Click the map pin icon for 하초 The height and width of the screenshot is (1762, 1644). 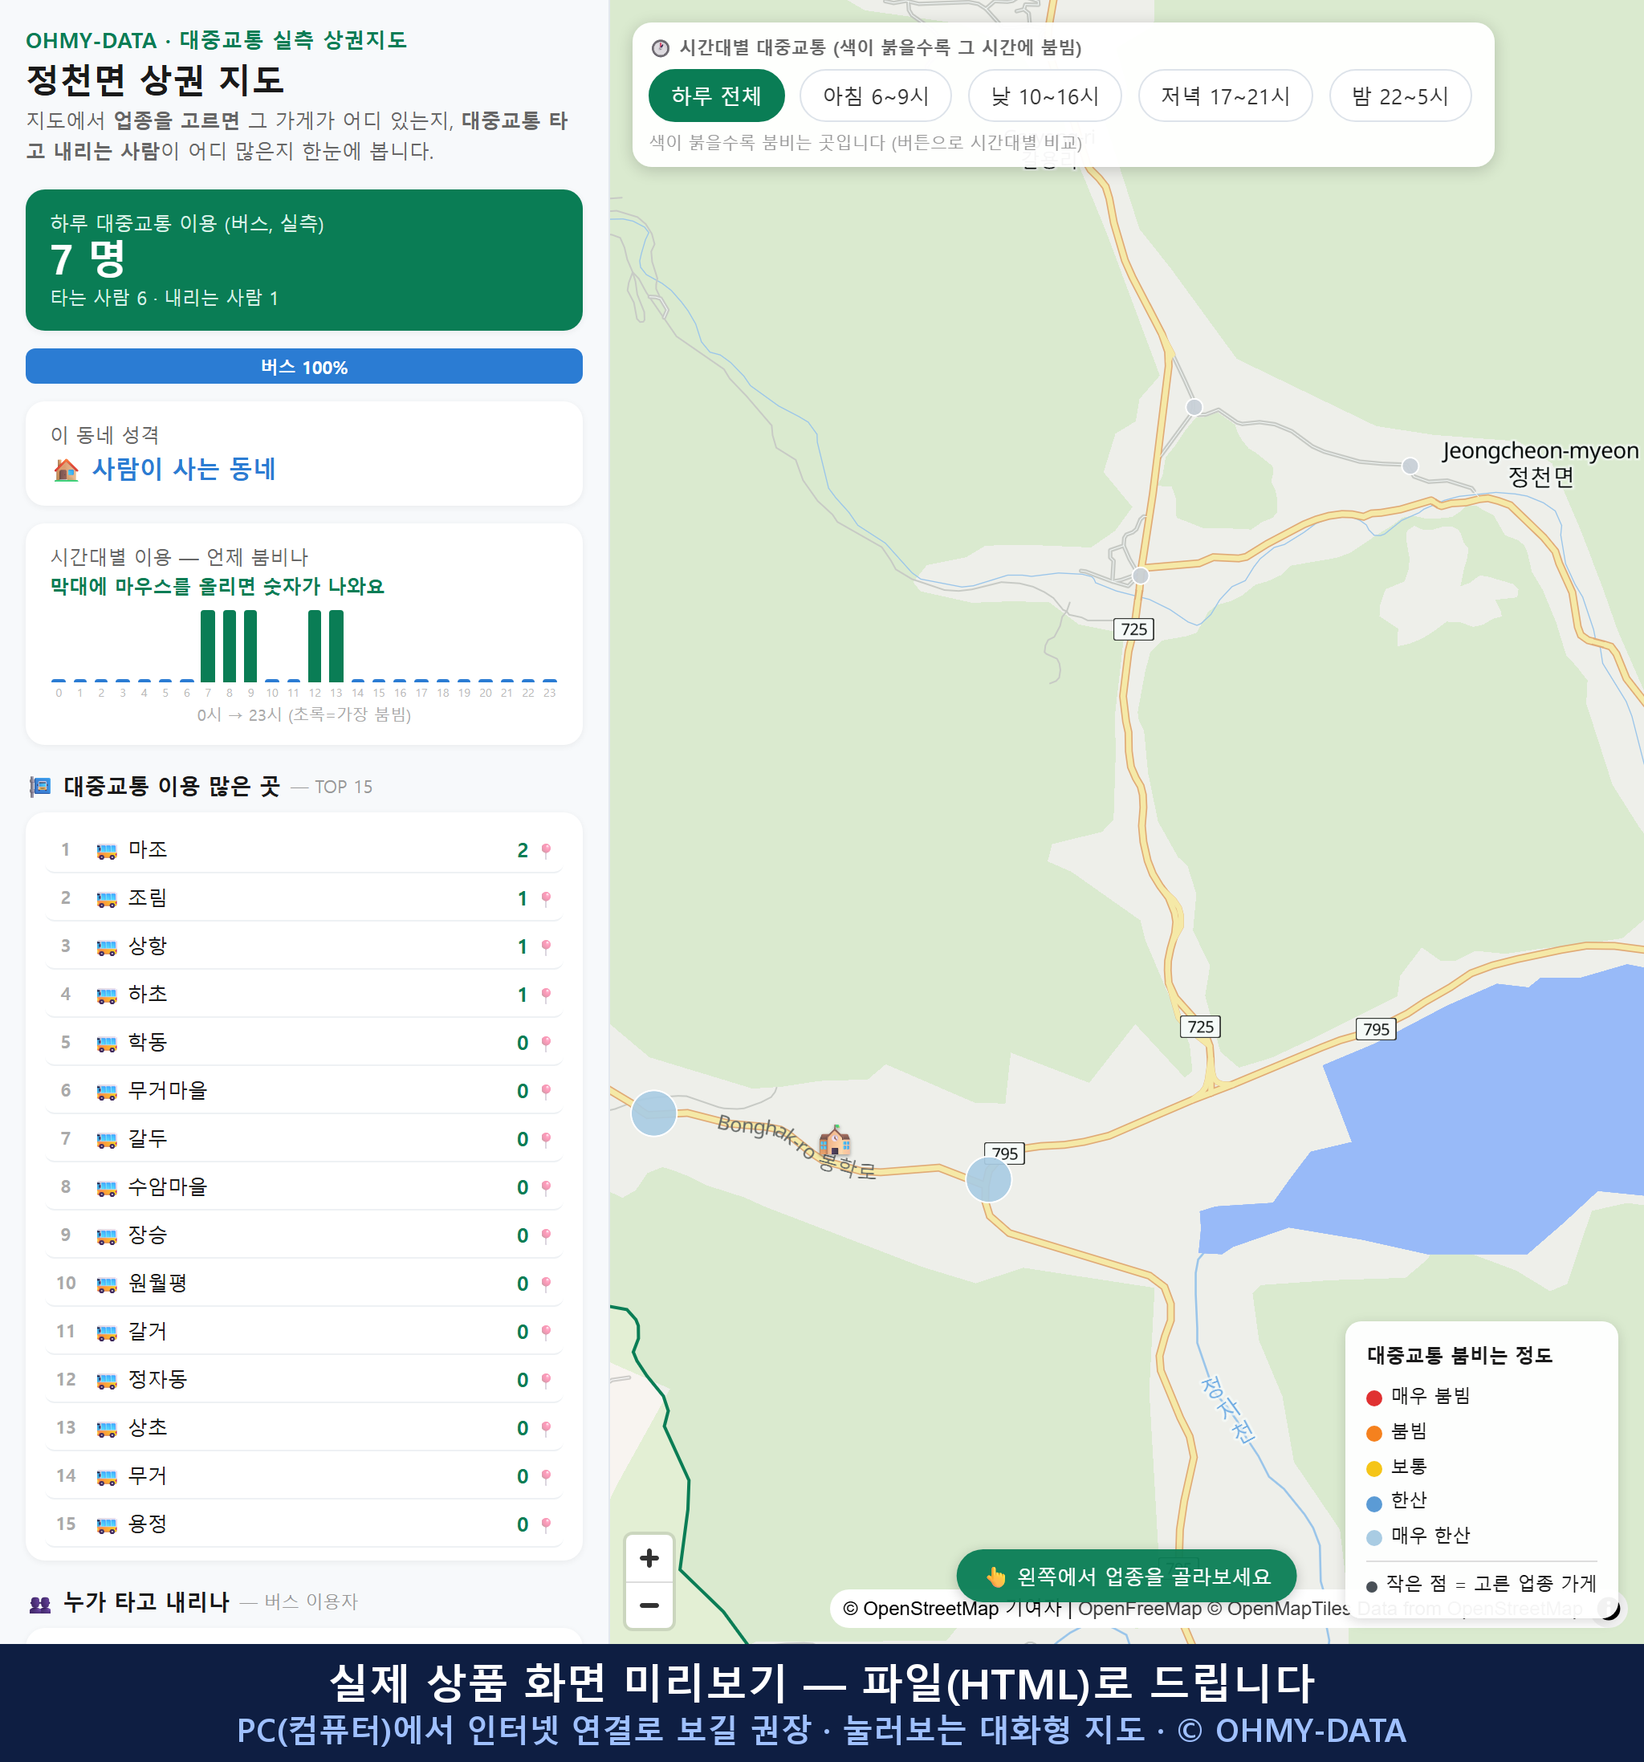[x=546, y=995]
